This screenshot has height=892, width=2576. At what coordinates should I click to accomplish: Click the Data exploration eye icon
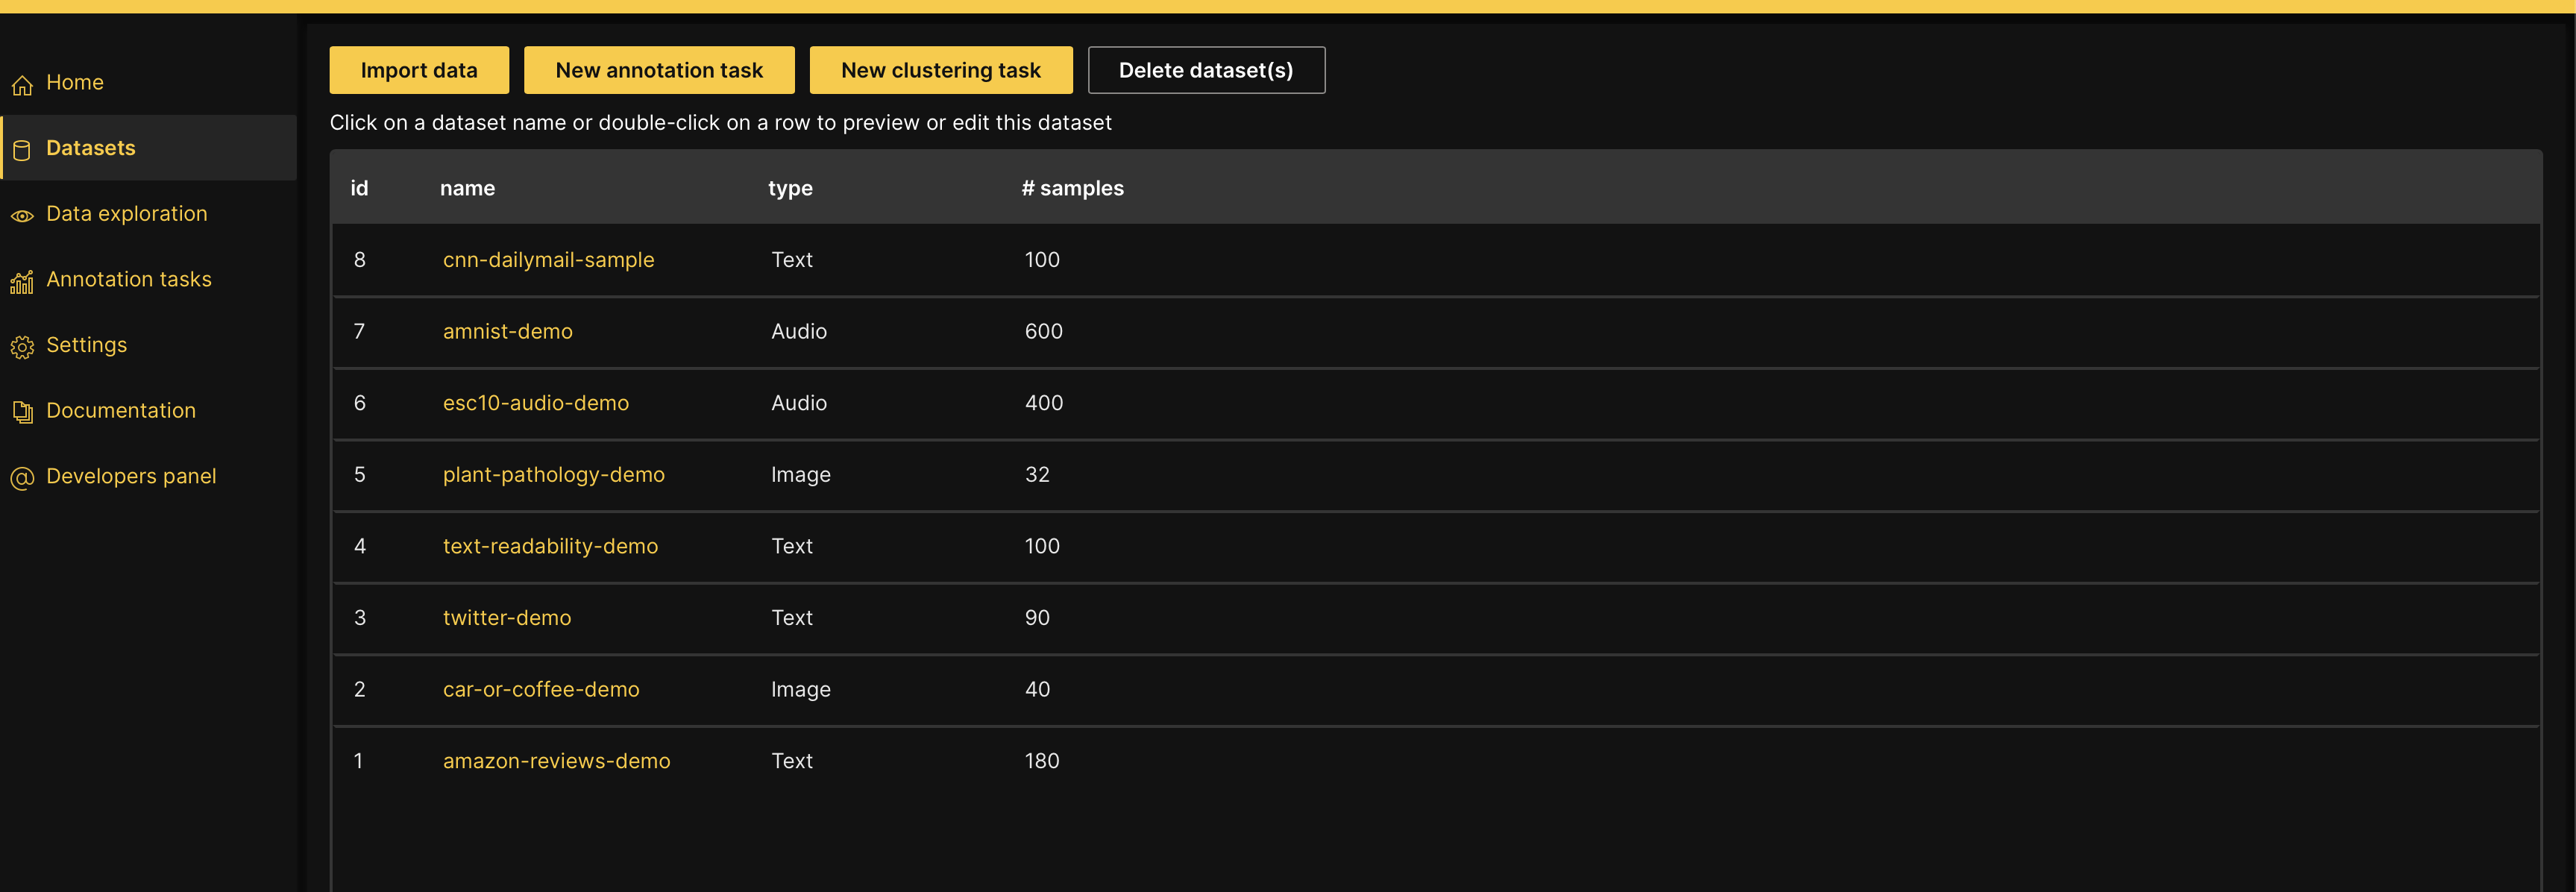tap(23, 215)
